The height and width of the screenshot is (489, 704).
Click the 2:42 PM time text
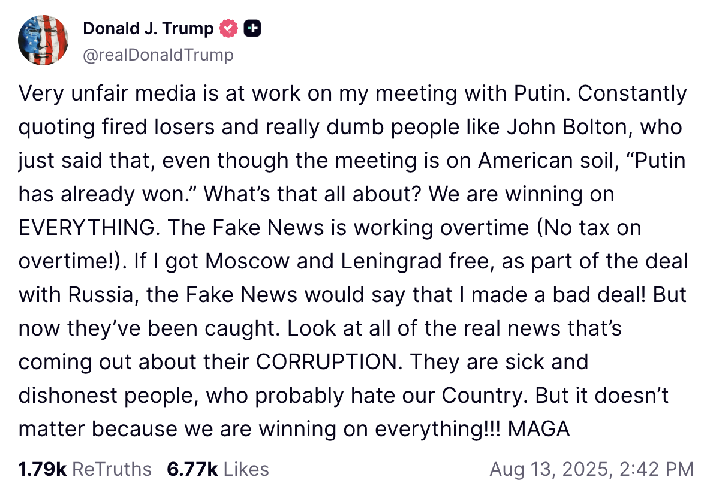(657, 470)
